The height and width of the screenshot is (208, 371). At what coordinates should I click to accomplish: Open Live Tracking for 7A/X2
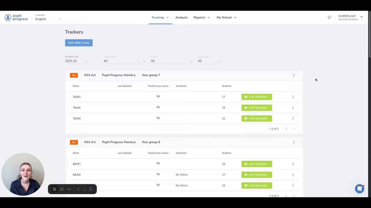tap(257, 107)
